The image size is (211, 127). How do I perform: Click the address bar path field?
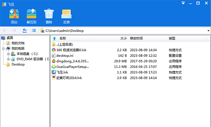(124, 31)
